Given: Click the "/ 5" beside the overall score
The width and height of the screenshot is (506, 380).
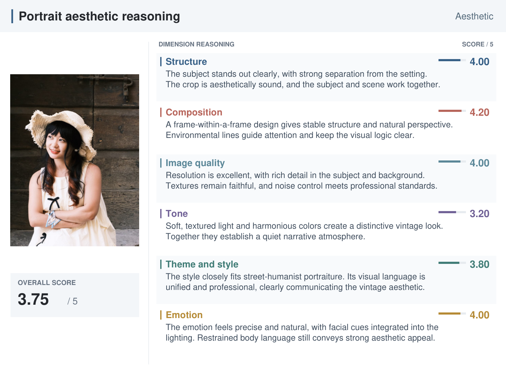Looking at the screenshot, I should (x=72, y=301).
